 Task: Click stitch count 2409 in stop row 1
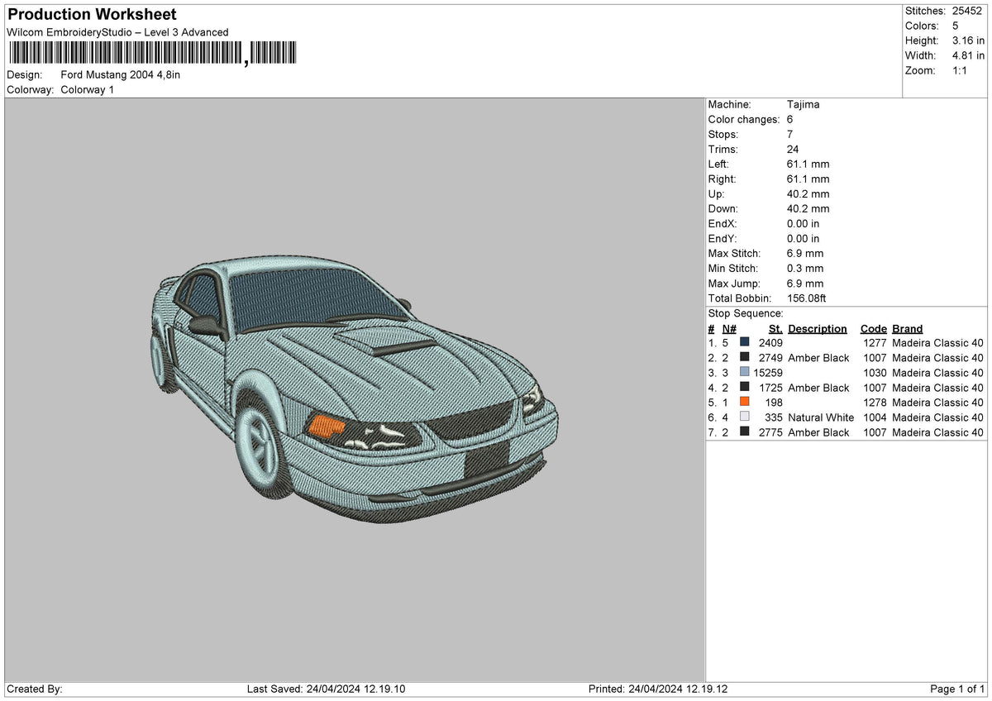(770, 342)
